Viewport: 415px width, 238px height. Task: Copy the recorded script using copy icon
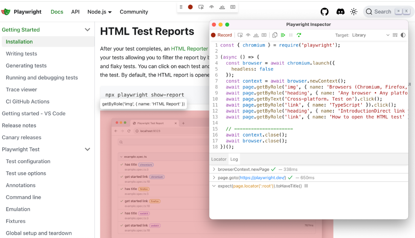click(275, 35)
